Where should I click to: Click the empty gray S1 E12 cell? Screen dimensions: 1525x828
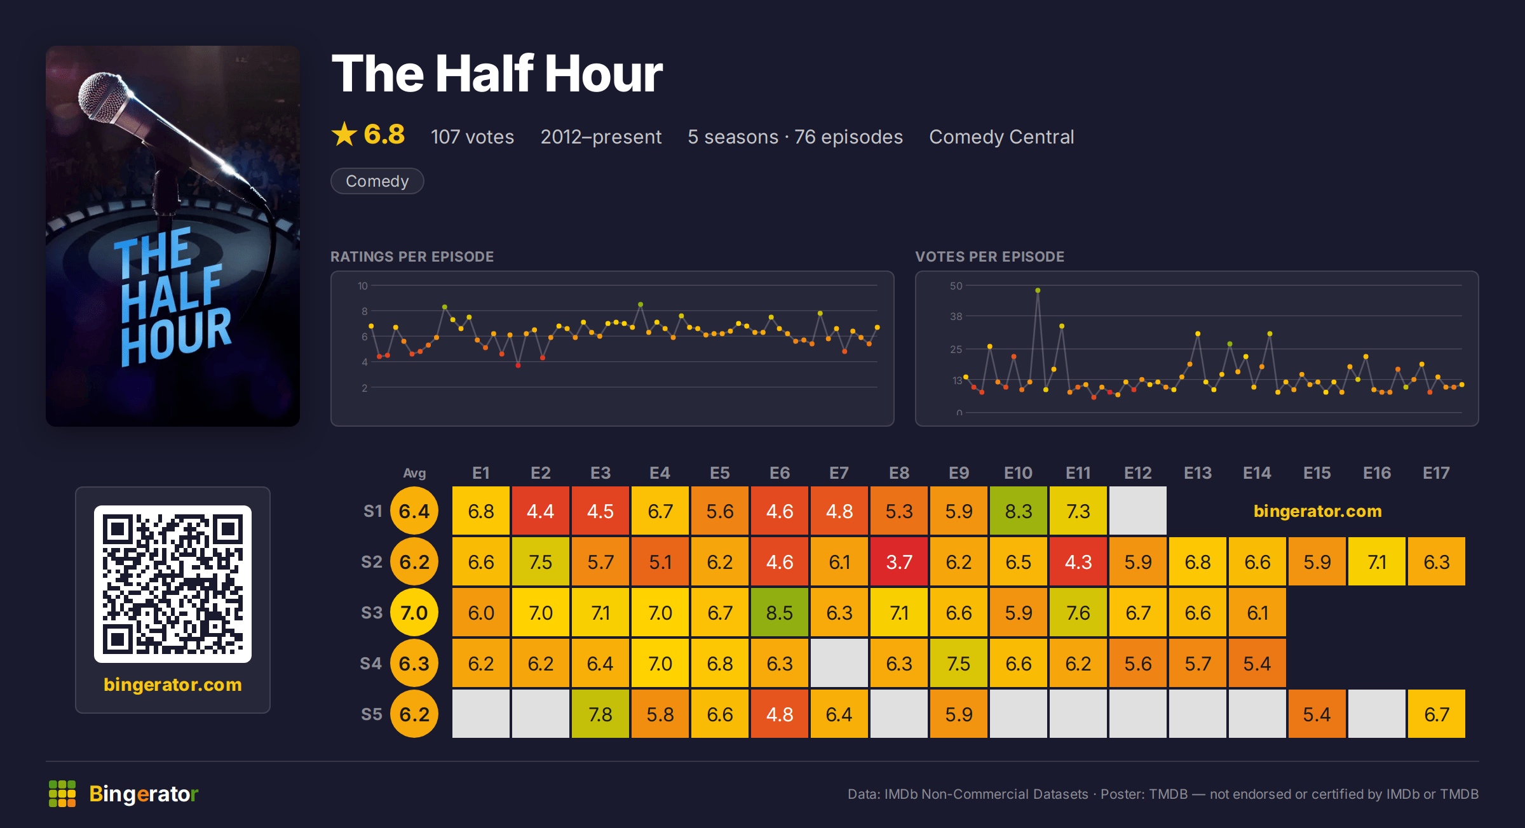[1138, 511]
